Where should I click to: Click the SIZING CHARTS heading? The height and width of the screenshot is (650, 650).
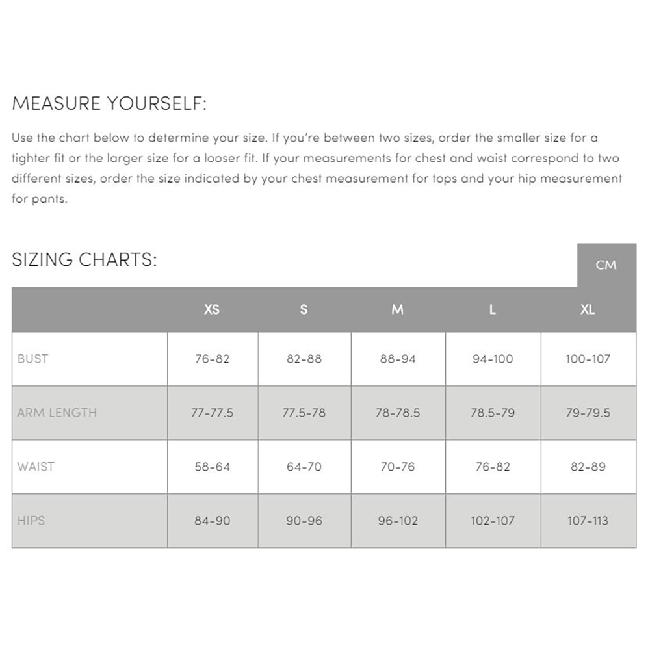84,260
